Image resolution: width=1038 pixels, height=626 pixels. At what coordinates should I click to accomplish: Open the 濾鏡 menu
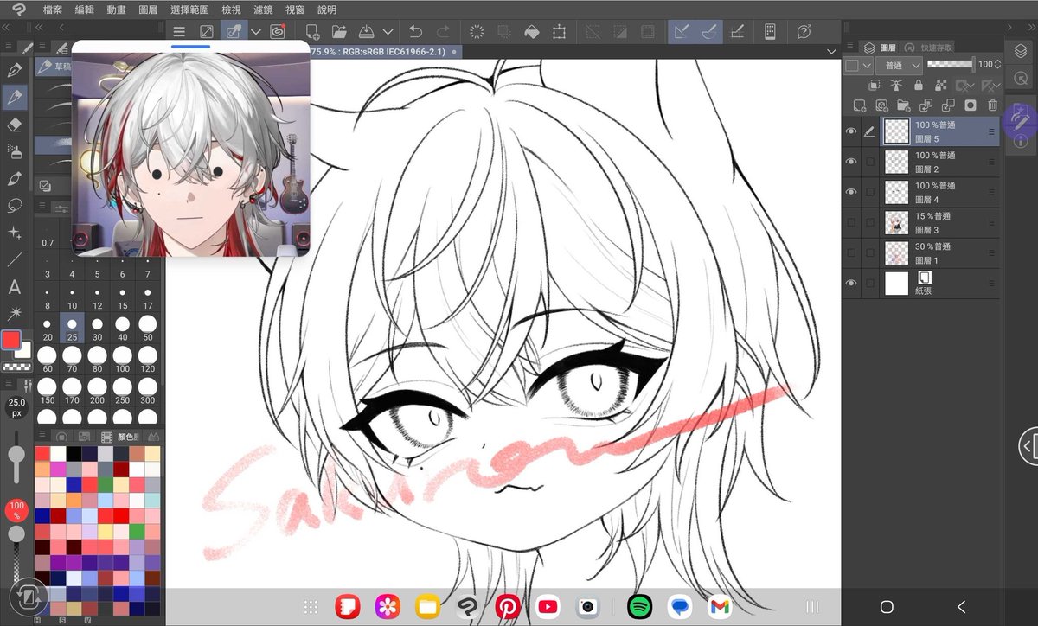tap(264, 10)
